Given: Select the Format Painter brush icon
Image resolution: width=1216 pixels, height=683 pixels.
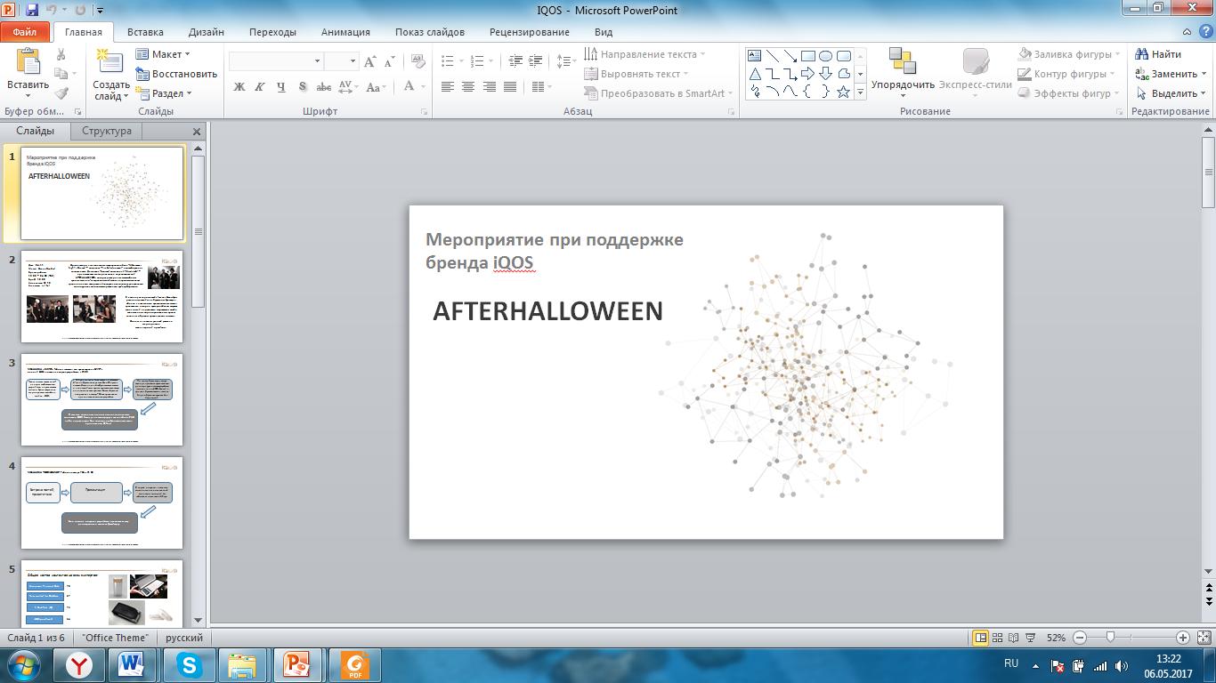Looking at the screenshot, I should pyautogui.click(x=61, y=93).
